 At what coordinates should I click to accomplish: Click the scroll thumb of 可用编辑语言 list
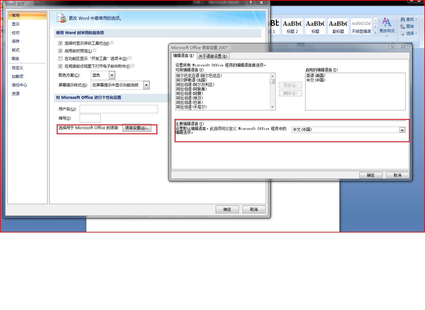coord(272,81)
